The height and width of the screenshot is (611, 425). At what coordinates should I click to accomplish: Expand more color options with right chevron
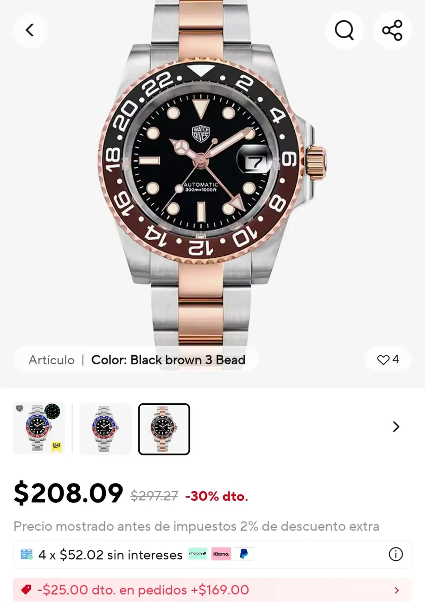point(395,427)
